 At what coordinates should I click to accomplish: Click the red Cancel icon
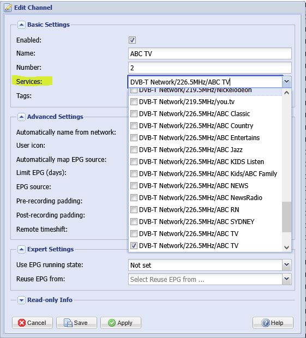tap(22, 323)
